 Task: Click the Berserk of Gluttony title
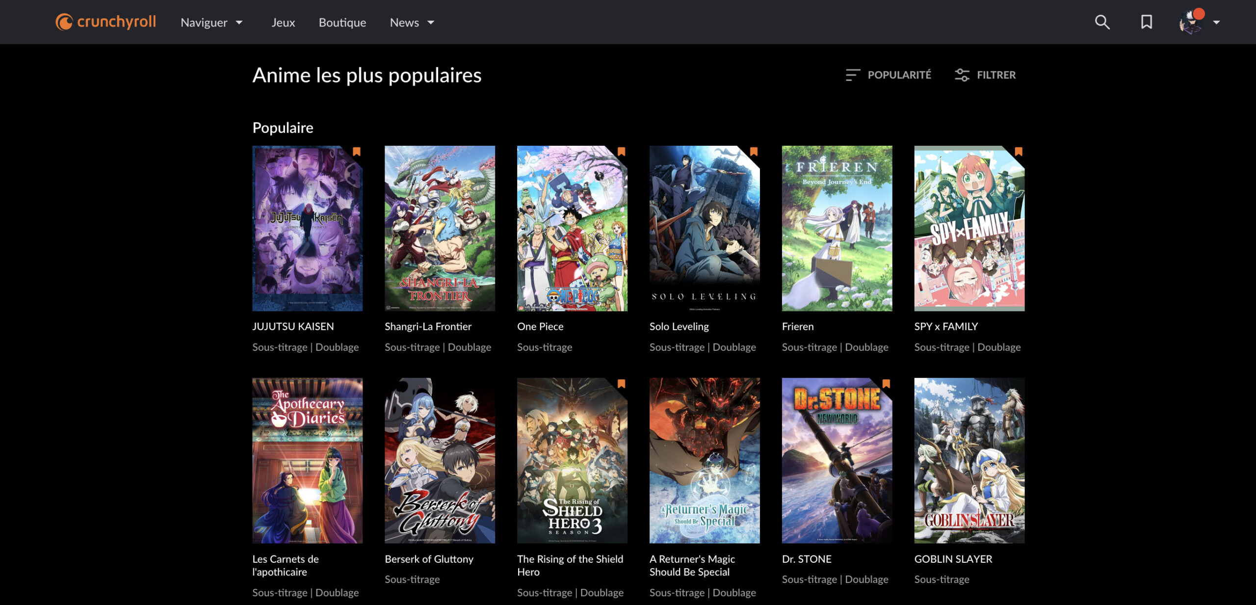click(429, 559)
